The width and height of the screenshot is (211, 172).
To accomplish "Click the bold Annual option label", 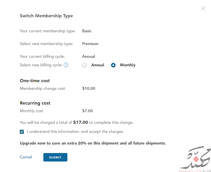I will tap(98, 65).
